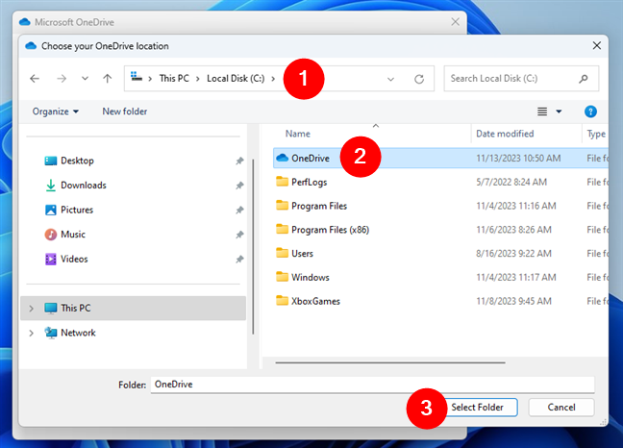The width and height of the screenshot is (623, 448).
Task: Unpin Downloads using its pin icon
Action: [239, 186]
